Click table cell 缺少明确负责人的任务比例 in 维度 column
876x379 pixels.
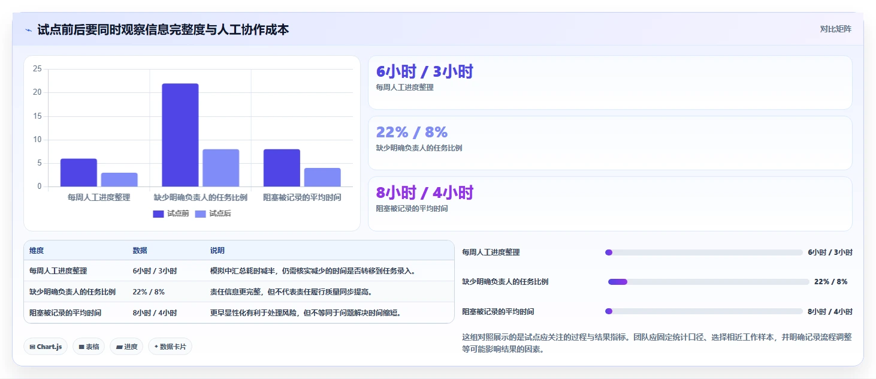73,292
